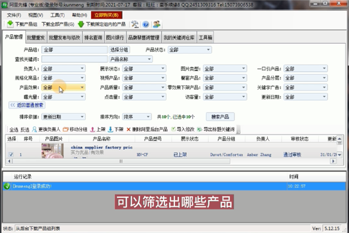The image size is (349, 233).
Task: Switch to the 排名查询 tab
Action: tap(93, 37)
